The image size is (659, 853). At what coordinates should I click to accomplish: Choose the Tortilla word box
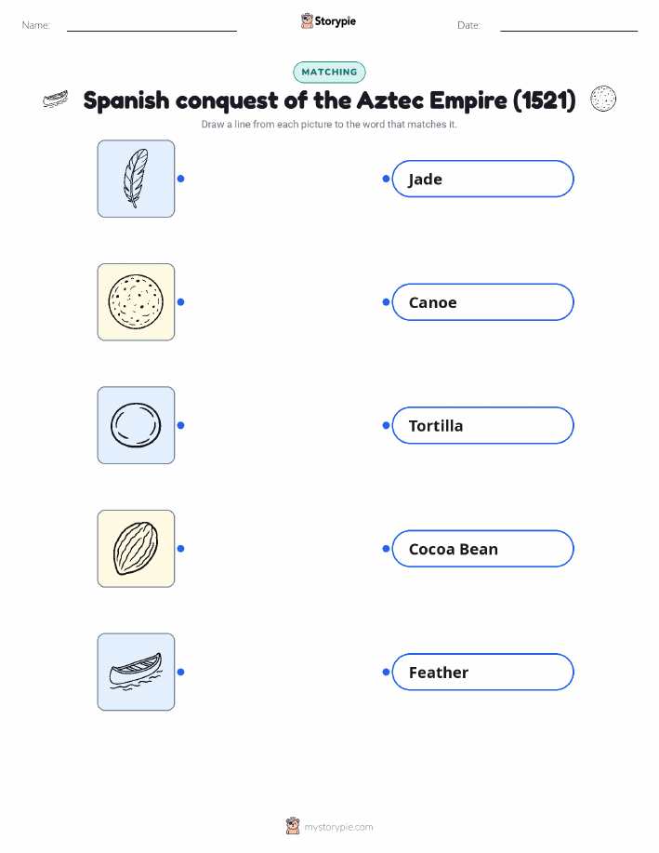click(482, 425)
